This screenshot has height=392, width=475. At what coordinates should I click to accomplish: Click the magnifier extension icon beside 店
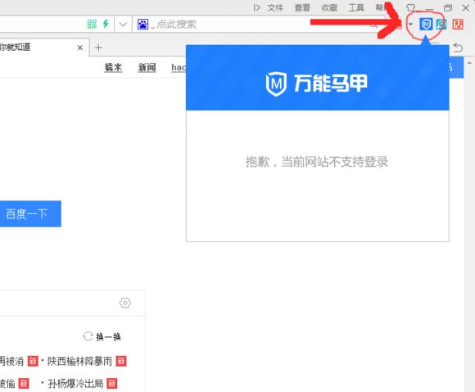pyautogui.click(x=441, y=24)
